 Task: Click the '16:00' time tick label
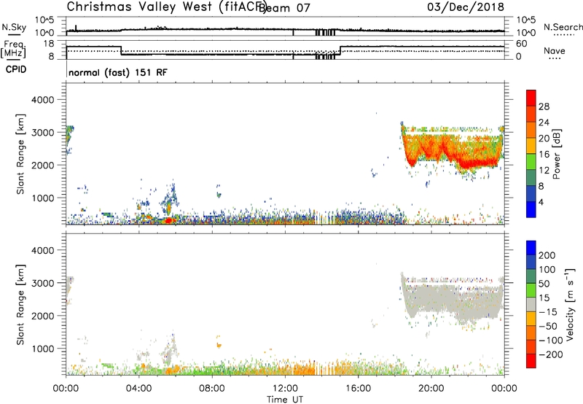(x=358, y=389)
